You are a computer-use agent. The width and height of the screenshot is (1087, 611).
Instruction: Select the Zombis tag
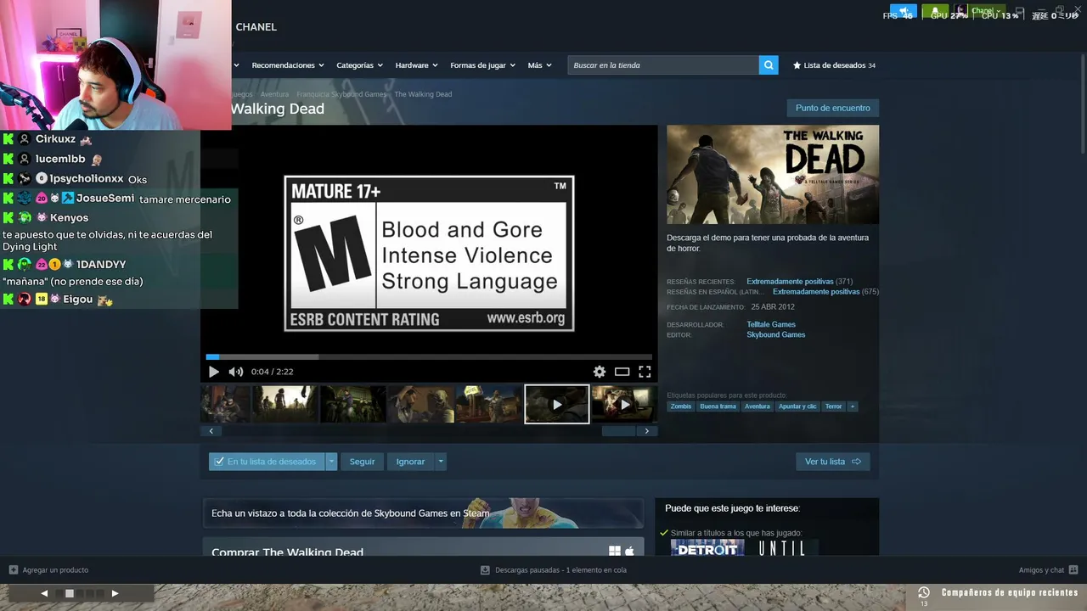click(x=681, y=406)
